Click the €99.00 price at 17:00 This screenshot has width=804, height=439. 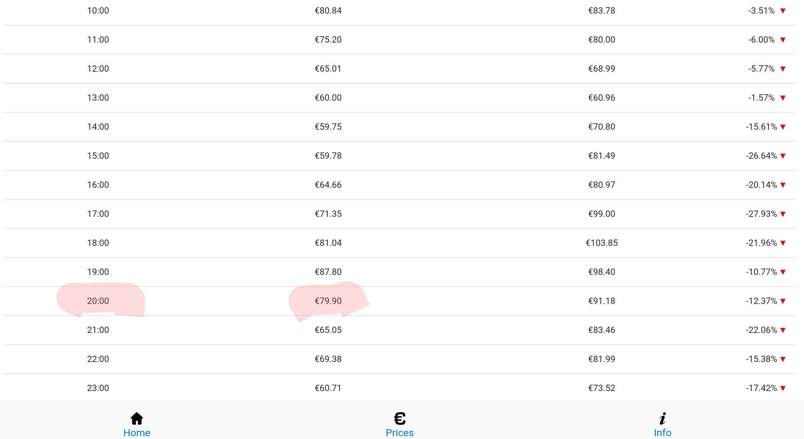coord(602,214)
